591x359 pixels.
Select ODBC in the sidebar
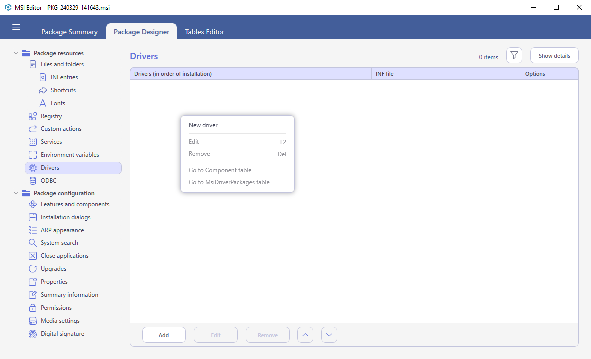[49, 181]
